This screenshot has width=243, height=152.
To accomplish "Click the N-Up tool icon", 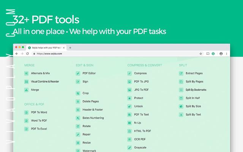I will pyautogui.click(x=129, y=123).
